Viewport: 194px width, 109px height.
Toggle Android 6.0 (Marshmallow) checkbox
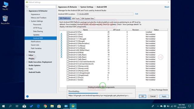tap(68, 43)
